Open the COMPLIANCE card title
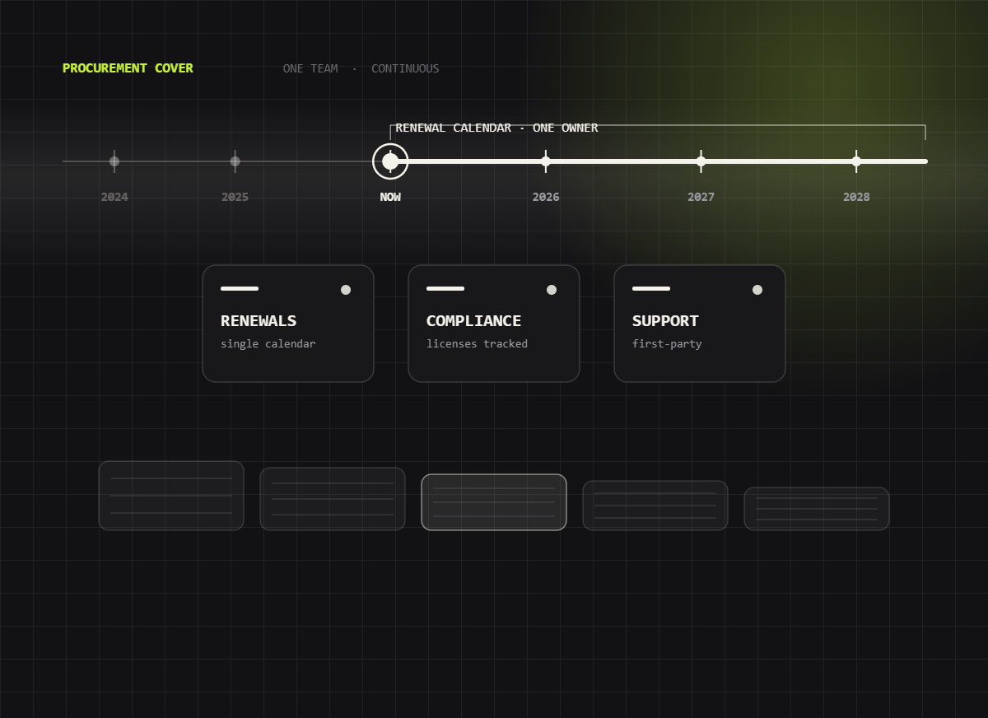 (473, 321)
